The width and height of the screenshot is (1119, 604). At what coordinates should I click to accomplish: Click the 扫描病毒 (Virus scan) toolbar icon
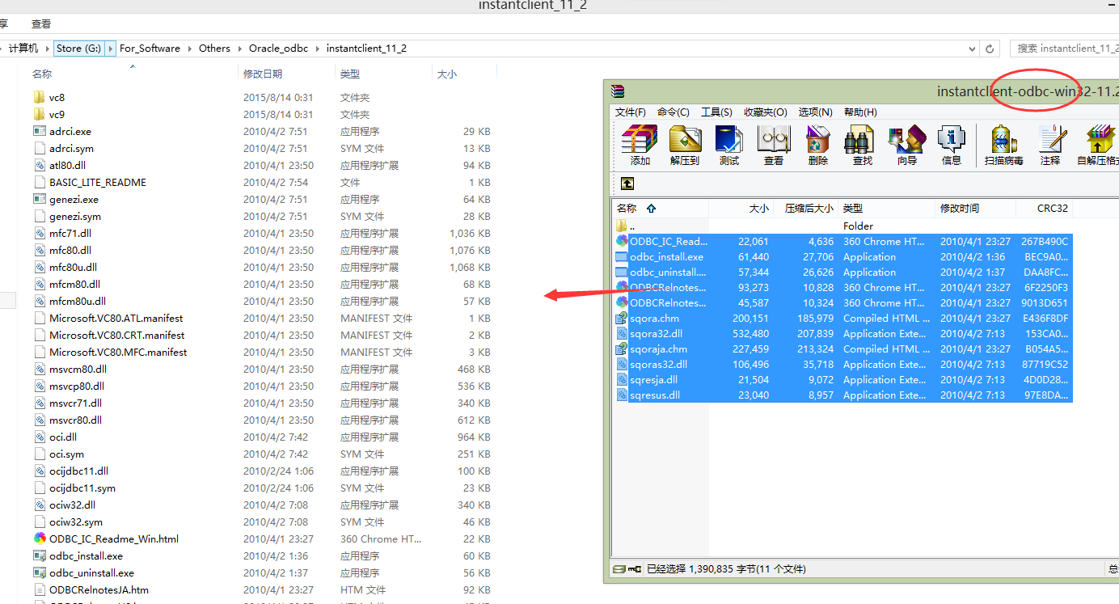[1003, 139]
